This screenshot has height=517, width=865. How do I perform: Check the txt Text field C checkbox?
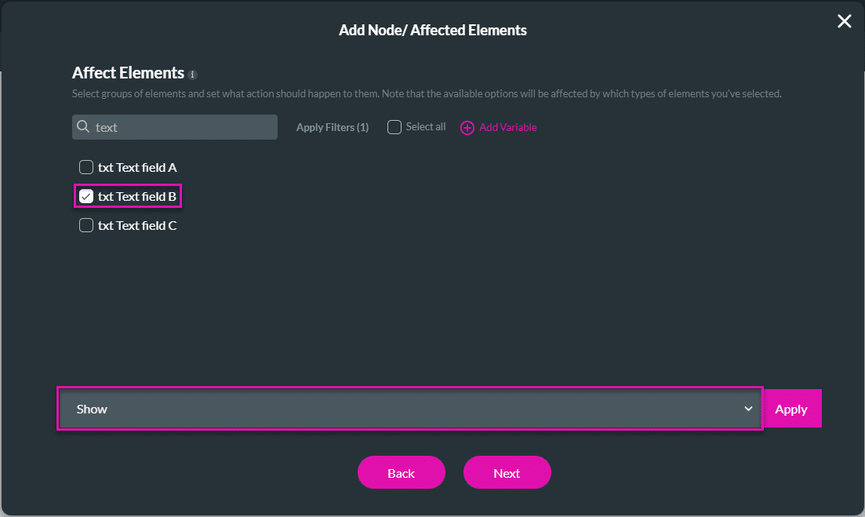click(x=86, y=225)
